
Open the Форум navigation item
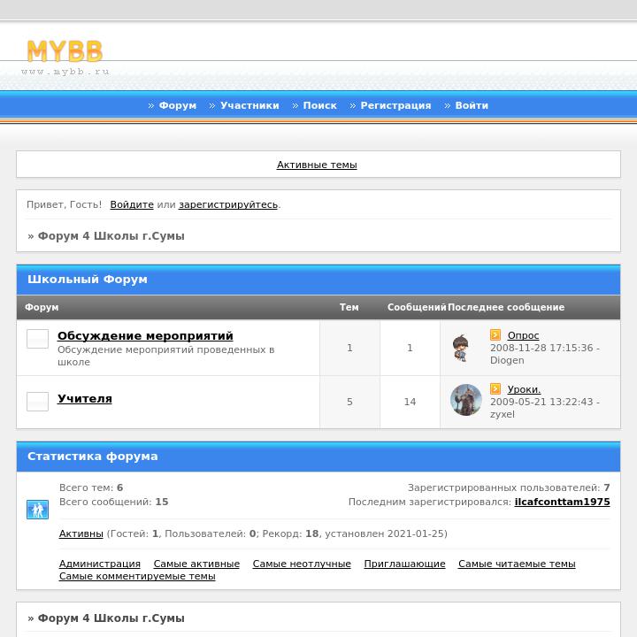(178, 105)
